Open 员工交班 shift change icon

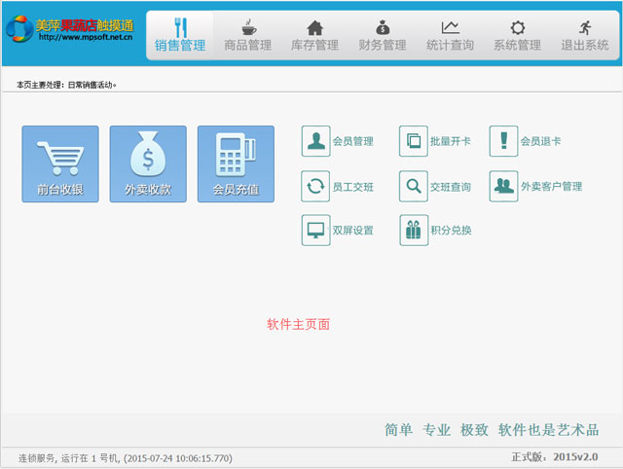316,186
